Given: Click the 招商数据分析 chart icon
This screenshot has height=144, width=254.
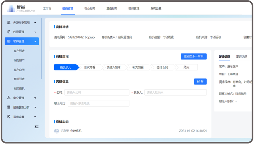Looking at the screenshot, I should (x=9, y=107).
